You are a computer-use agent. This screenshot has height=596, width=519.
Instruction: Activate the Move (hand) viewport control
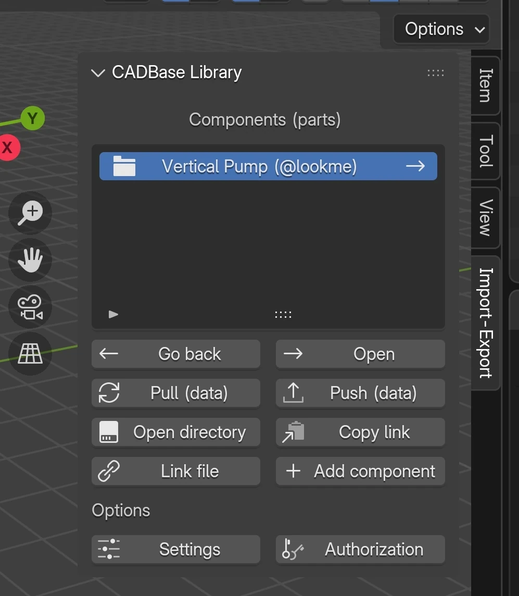[30, 260]
